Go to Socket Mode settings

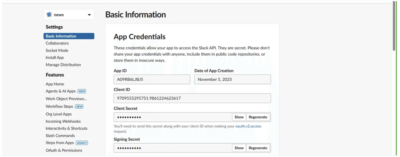[x=57, y=50]
